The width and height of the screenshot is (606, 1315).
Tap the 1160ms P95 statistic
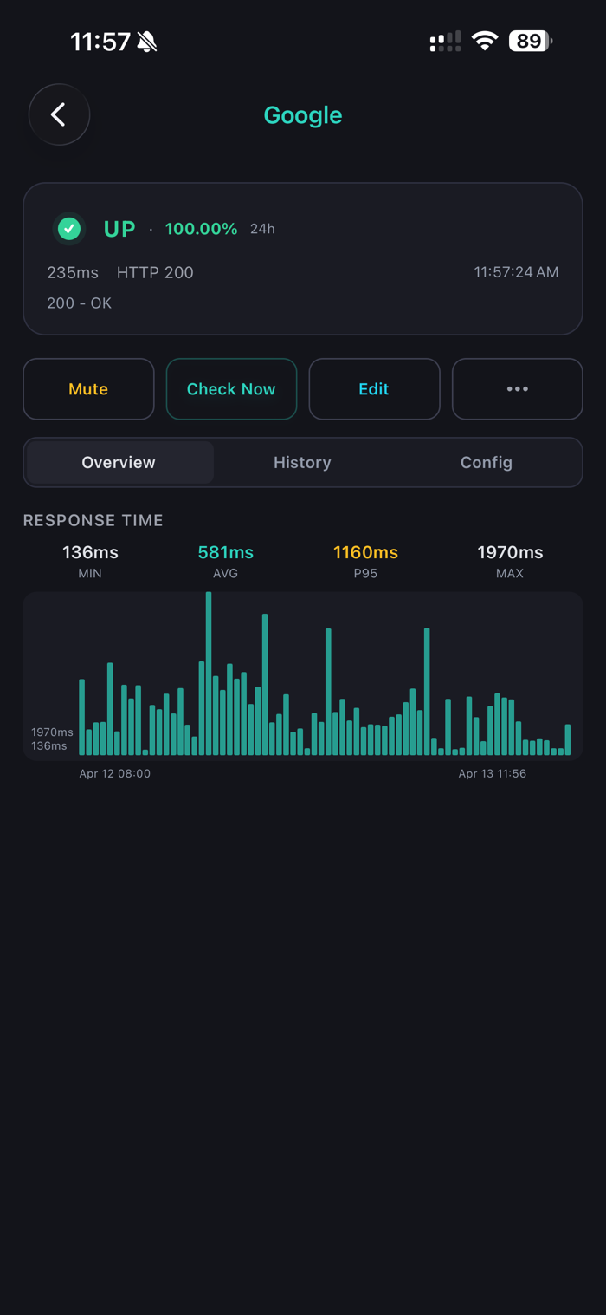pos(365,561)
